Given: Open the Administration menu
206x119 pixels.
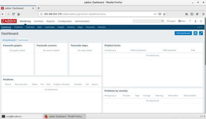Looking at the screenshot, I should click(x=82, y=21).
